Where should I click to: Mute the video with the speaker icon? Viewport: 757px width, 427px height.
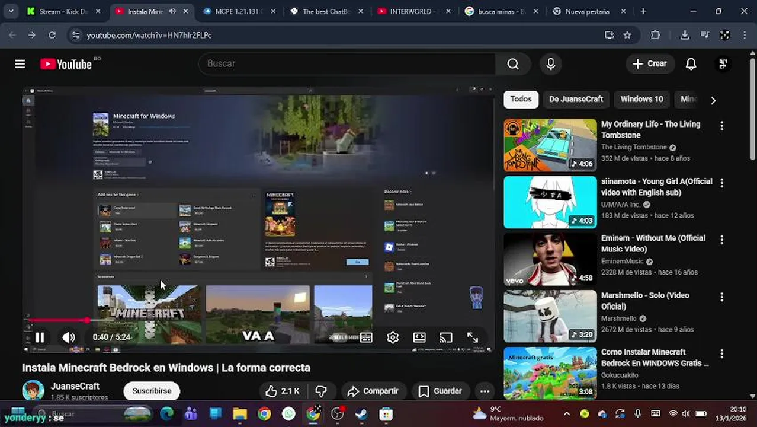coord(69,337)
